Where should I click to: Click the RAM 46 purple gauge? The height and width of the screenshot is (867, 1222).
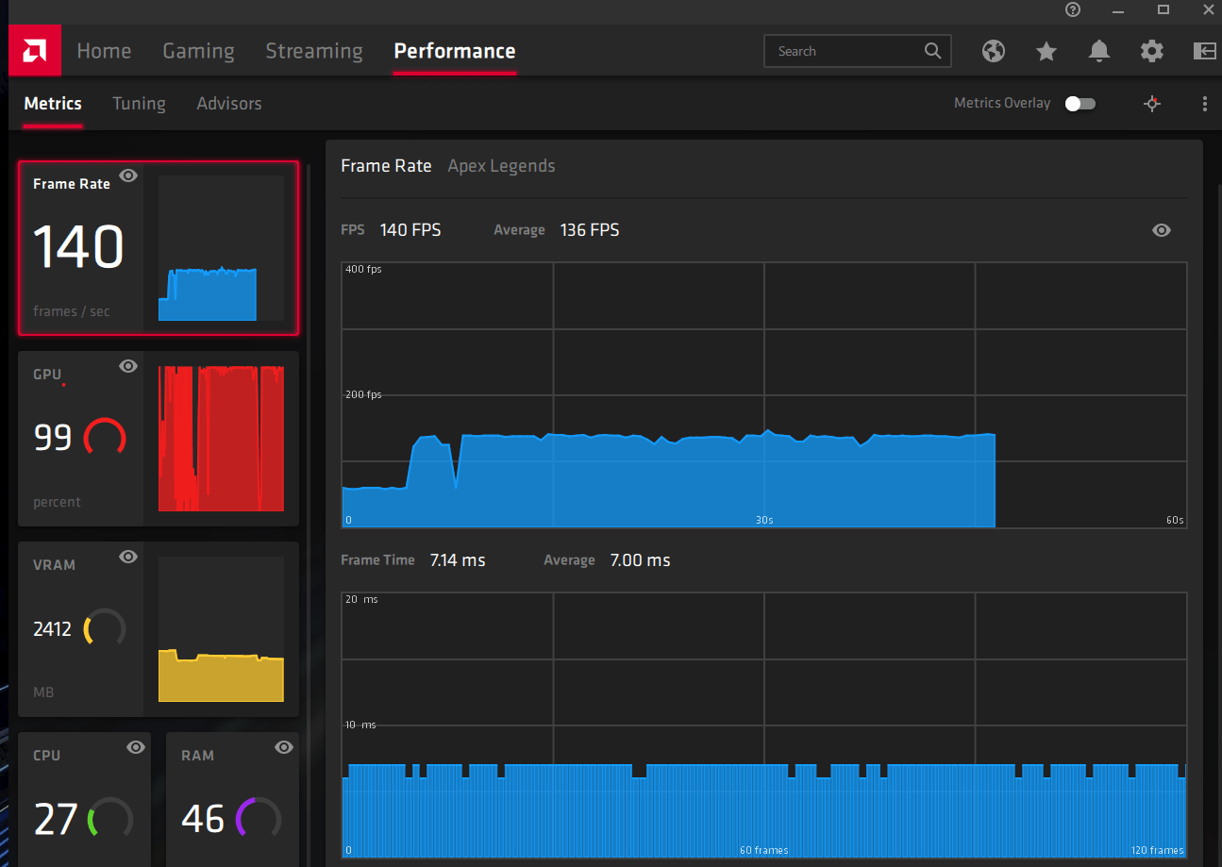(x=259, y=819)
